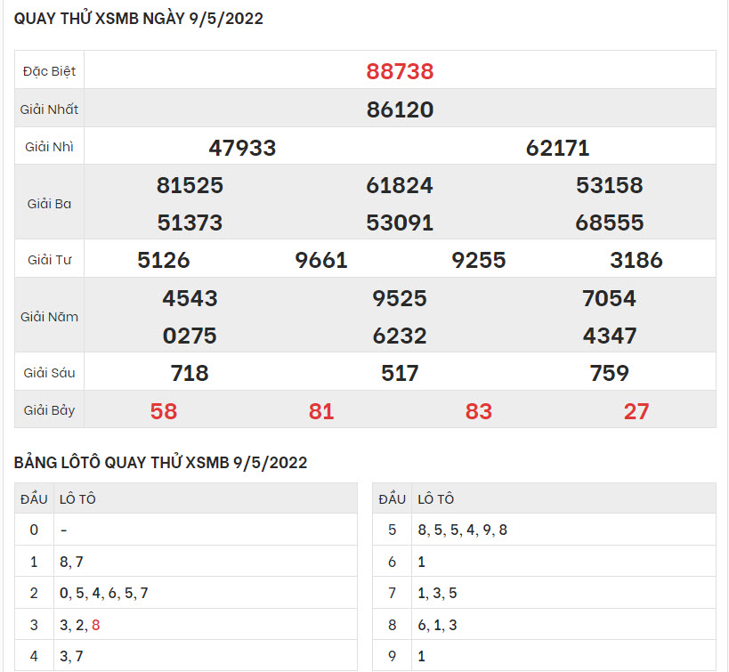Click the QUAY THỬ XSMB NGÀY 9/5/2022 heading
This screenshot has width=729, height=672.
point(139,19)
